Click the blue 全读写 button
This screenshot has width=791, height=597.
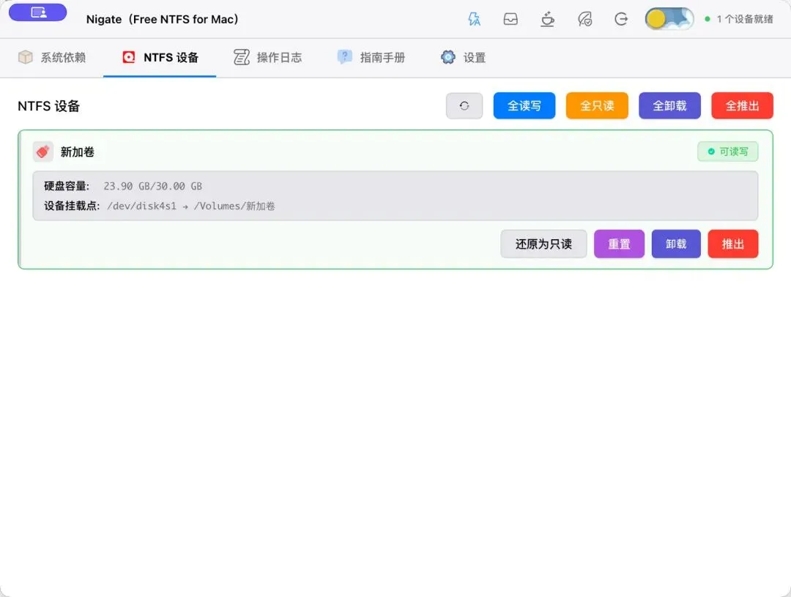[x=524, y=106]
